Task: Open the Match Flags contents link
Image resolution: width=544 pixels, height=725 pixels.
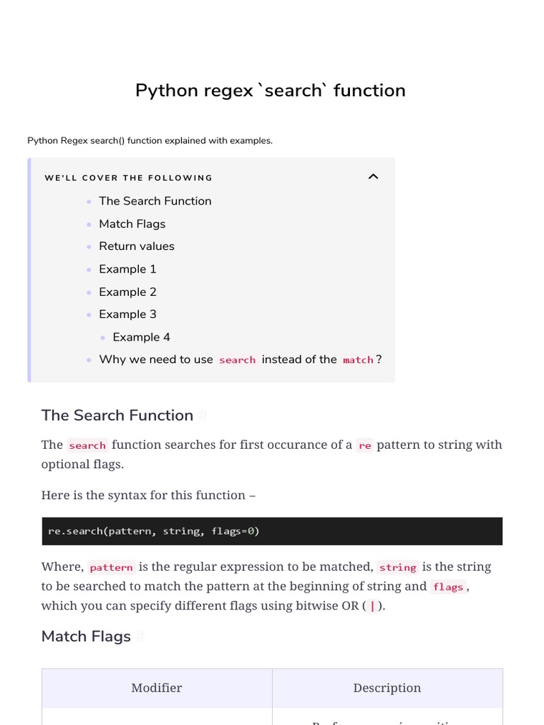Action: tap(132, 224)
